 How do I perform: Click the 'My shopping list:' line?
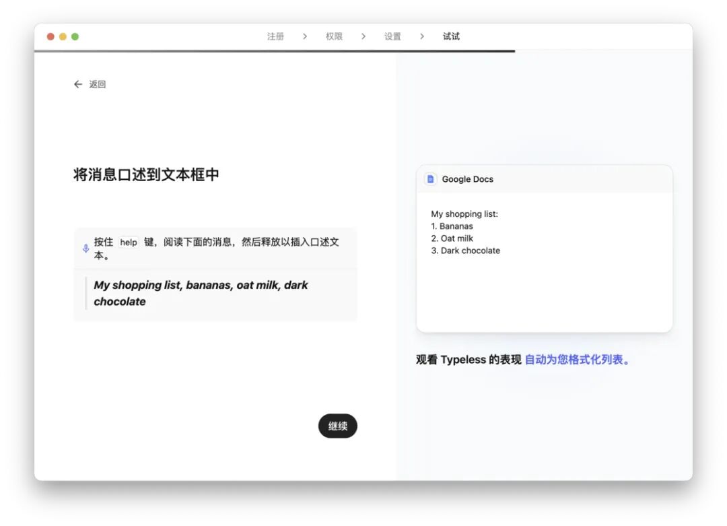tap(464, 213)
